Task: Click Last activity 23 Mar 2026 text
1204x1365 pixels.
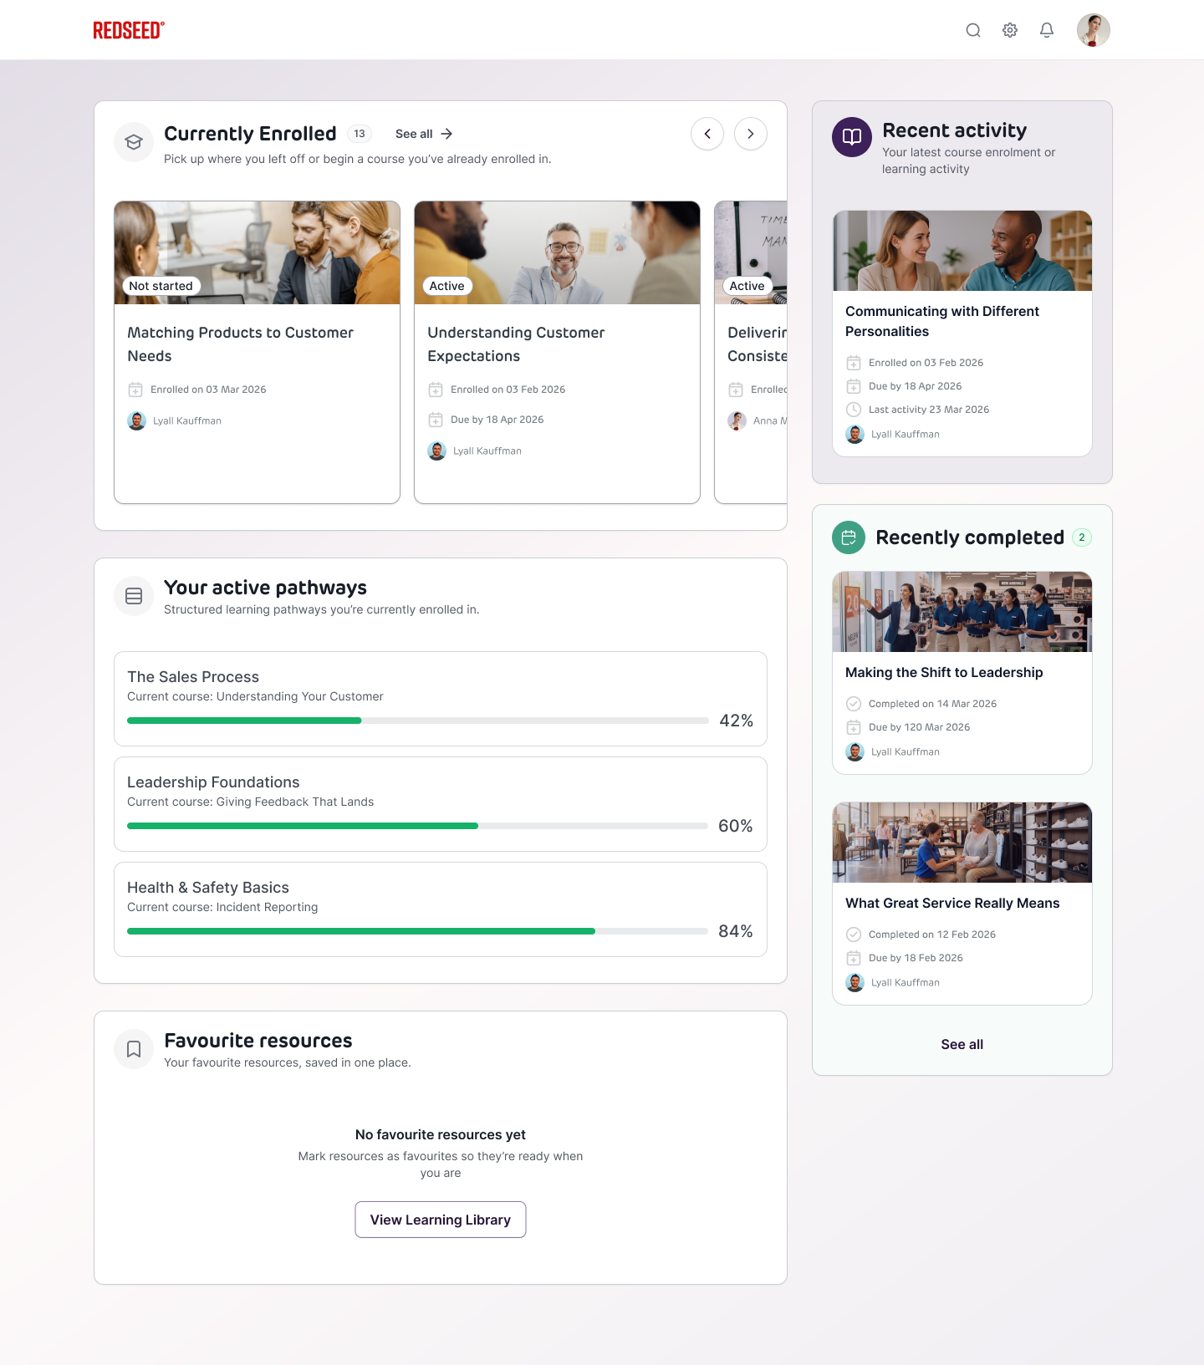Action: point(929,410)
